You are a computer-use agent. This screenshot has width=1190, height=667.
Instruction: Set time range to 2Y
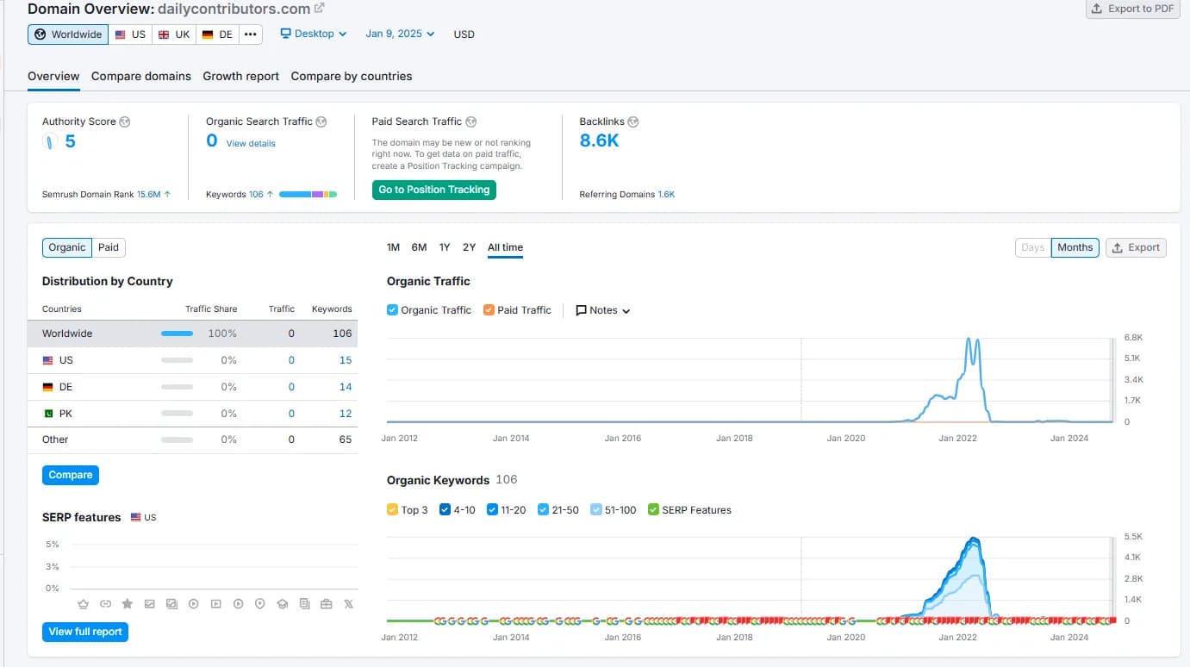click(x=469, y=247)
